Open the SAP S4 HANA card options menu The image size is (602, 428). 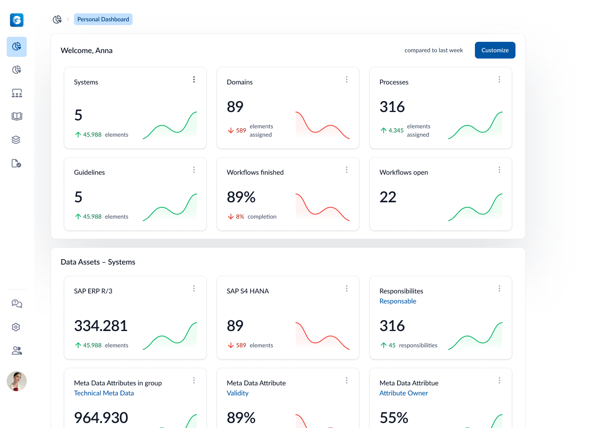pyautogui.click(x=347, y=288)
